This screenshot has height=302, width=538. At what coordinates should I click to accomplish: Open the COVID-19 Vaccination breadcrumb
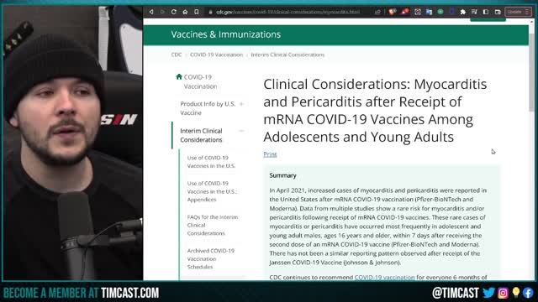216,55
